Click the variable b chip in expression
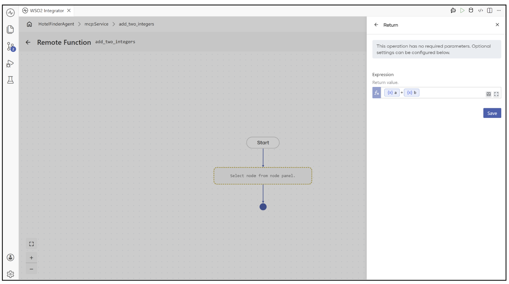 pyautogui.click(x=412, y=93)
